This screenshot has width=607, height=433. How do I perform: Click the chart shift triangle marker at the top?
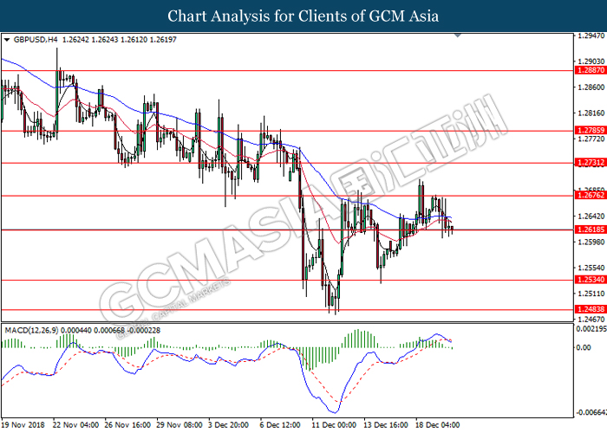(458, 36)
